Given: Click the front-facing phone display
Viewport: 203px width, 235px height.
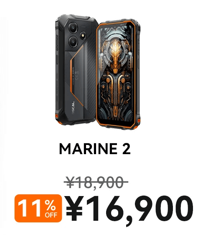Looking at the screenshot, I should point(116,74).
